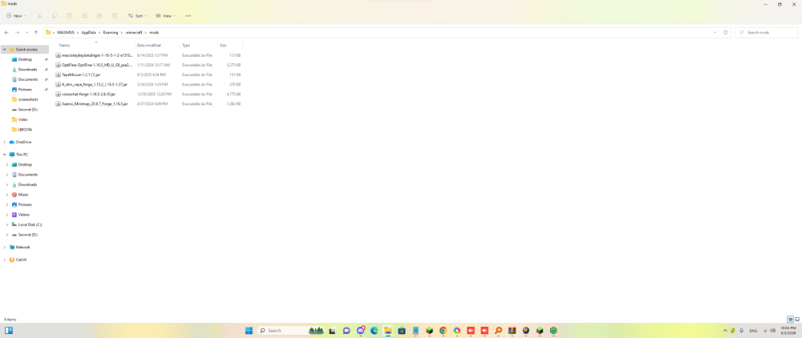This screenshot has height=338, width=802.
Task: Open the New item menu
Action: tap(16, 16)
